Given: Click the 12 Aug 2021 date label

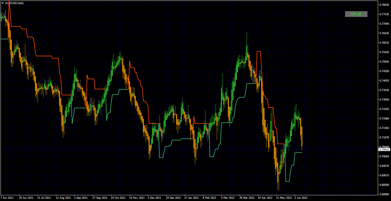Looking at the screenshot, I should [x=63, y=198].
